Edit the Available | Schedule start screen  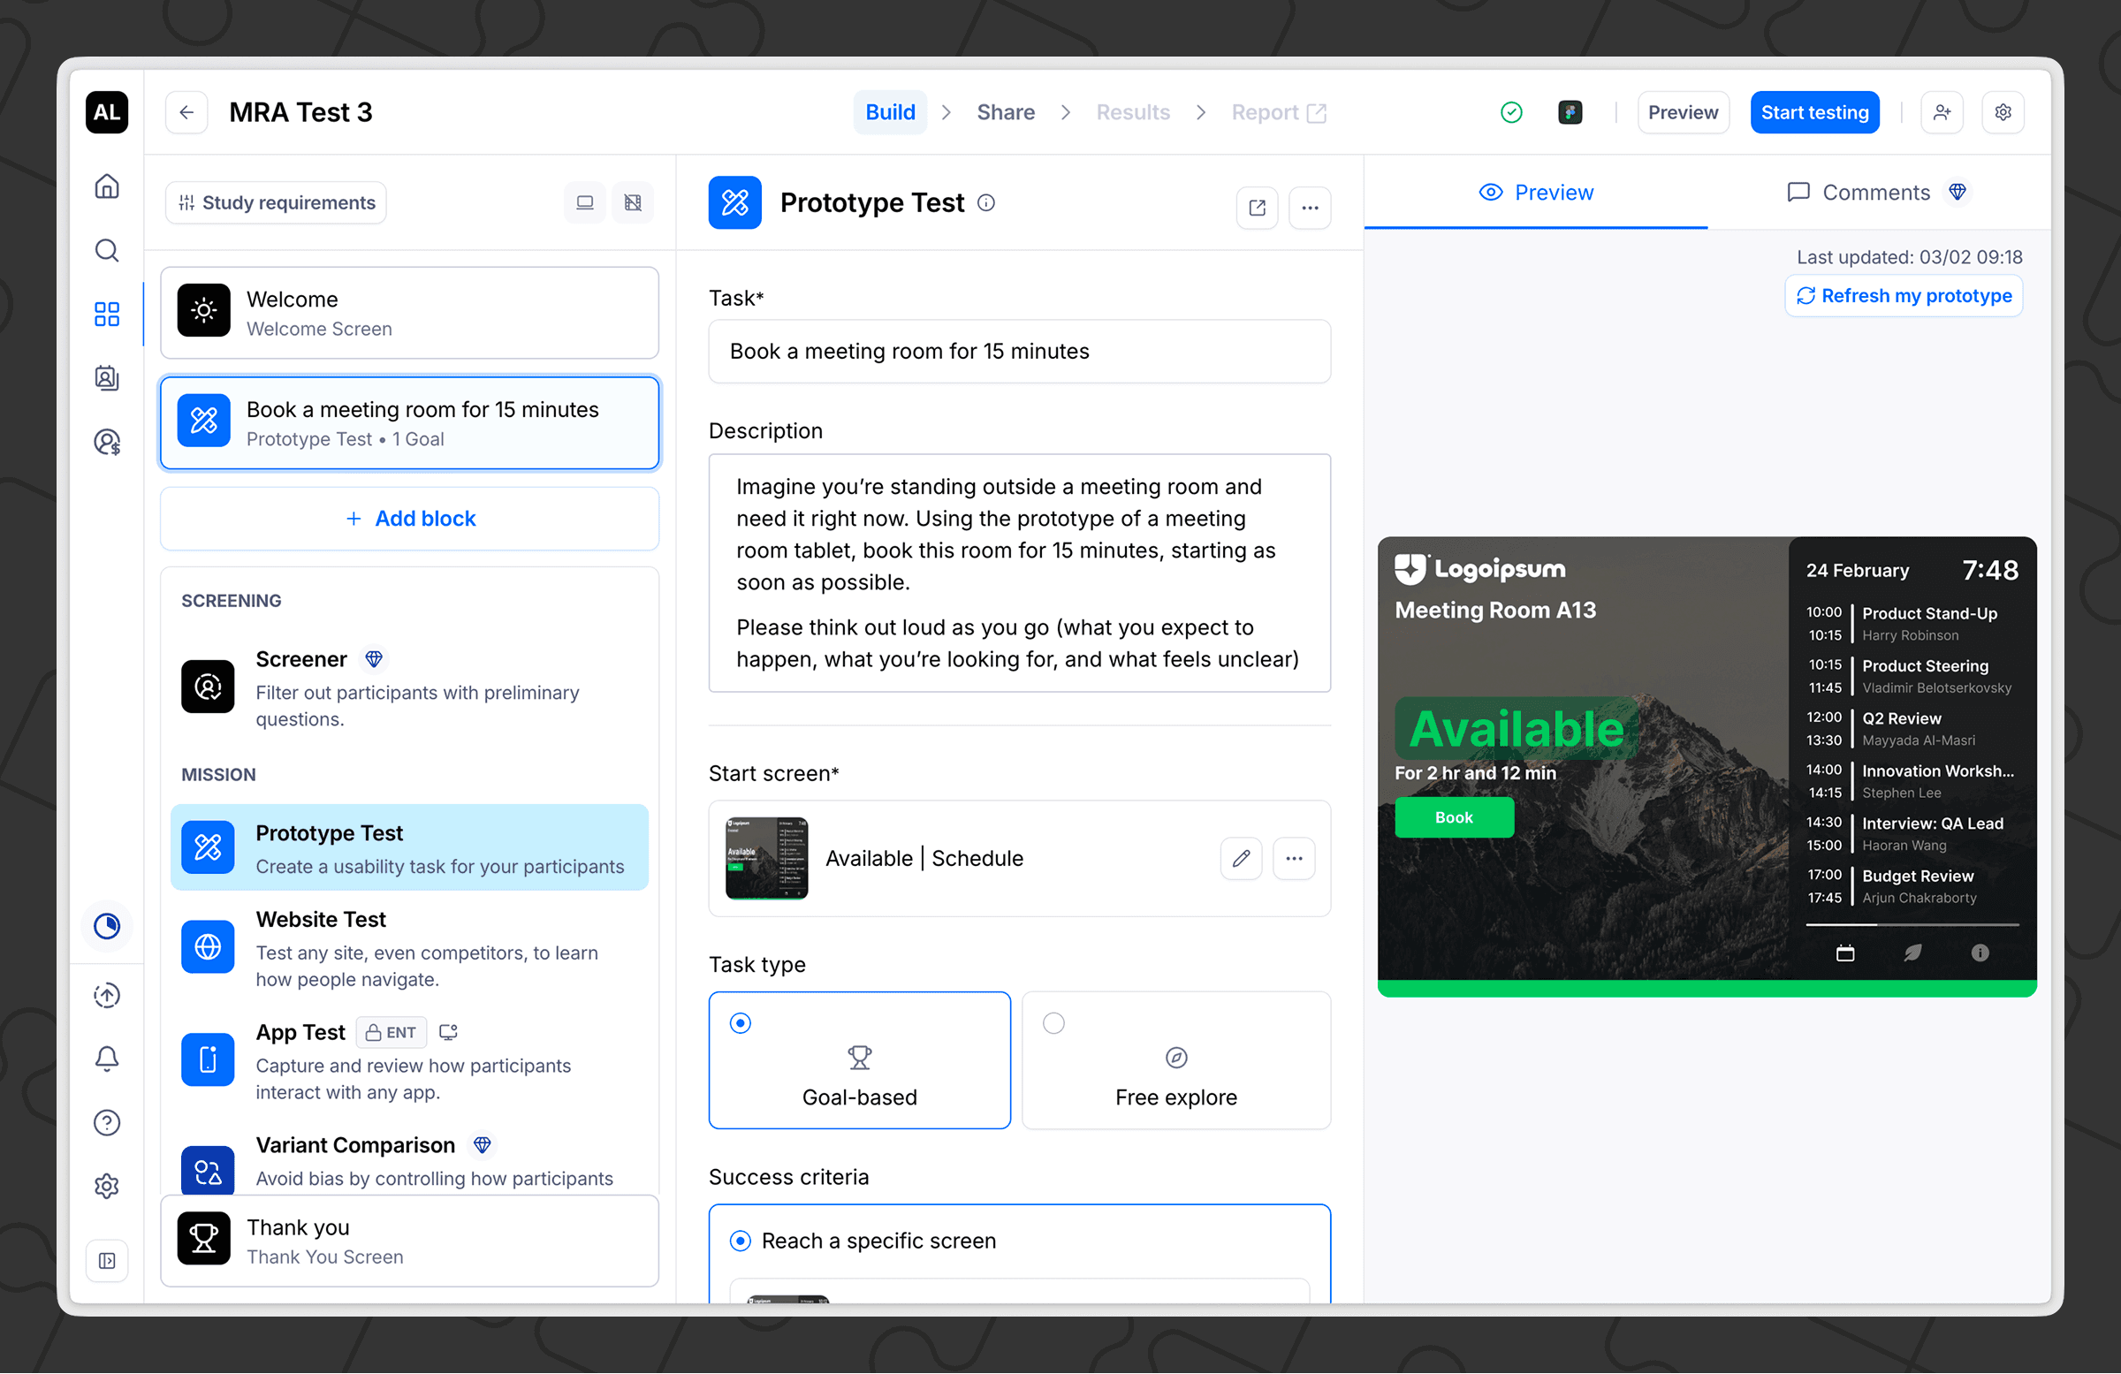1242,858
